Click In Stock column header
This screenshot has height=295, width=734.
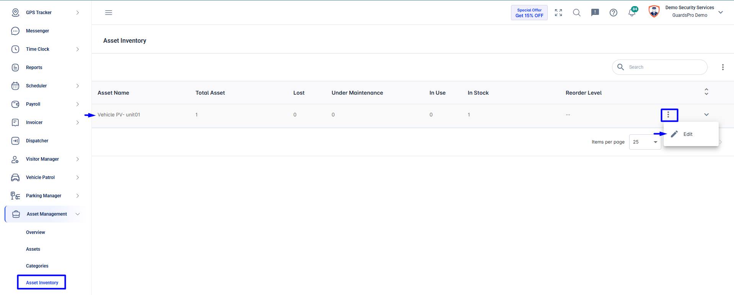(478, 93)
